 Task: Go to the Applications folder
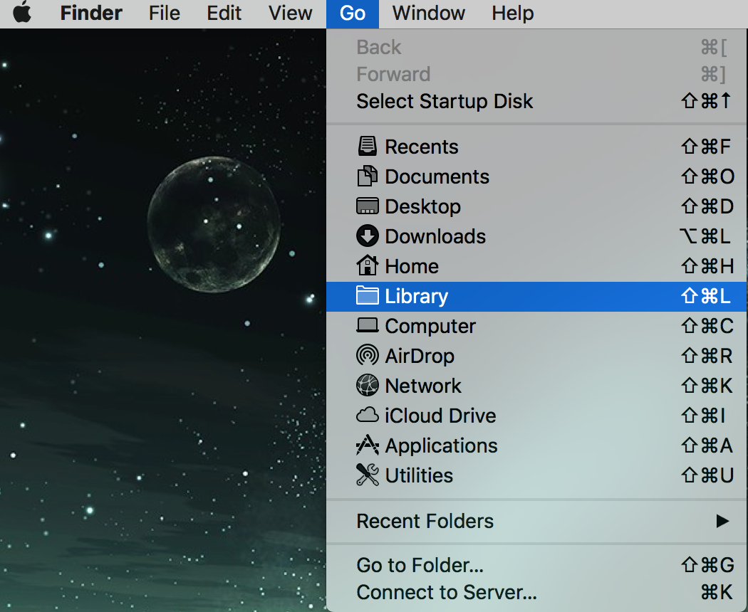[x=536, y=445]
